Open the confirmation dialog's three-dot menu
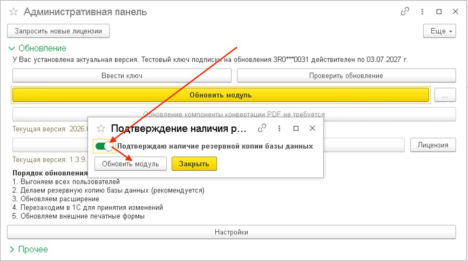 (279, 128)
